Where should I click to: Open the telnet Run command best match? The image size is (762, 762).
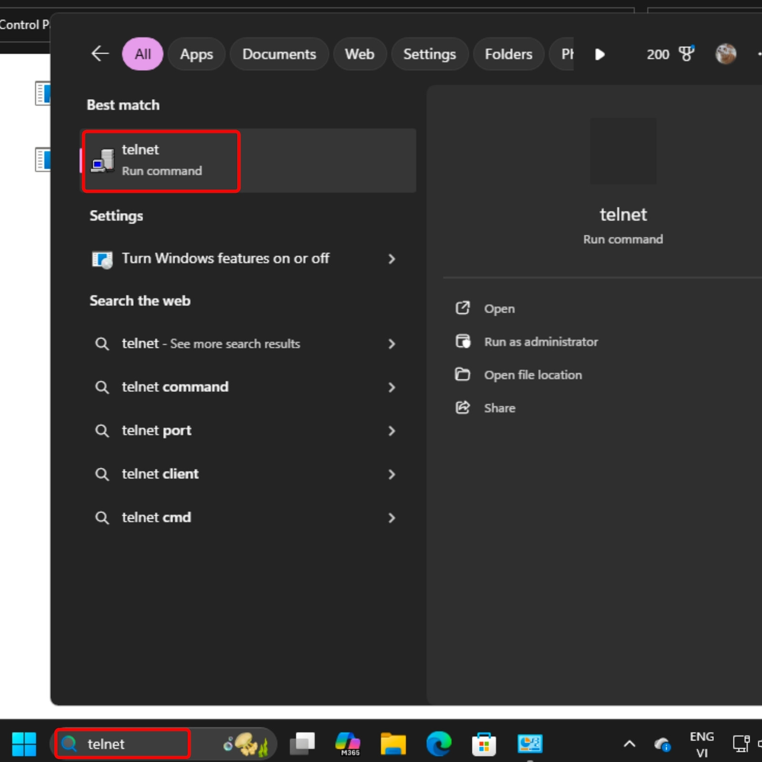(x=161, y=161)
